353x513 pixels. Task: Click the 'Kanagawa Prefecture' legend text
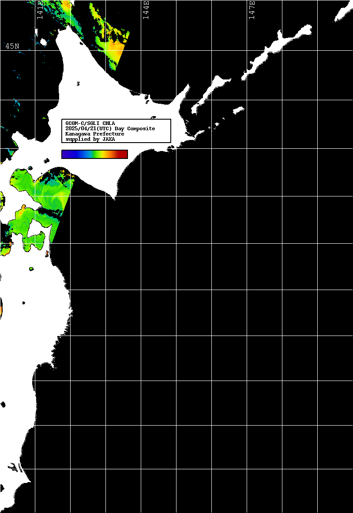coord(95,134)
